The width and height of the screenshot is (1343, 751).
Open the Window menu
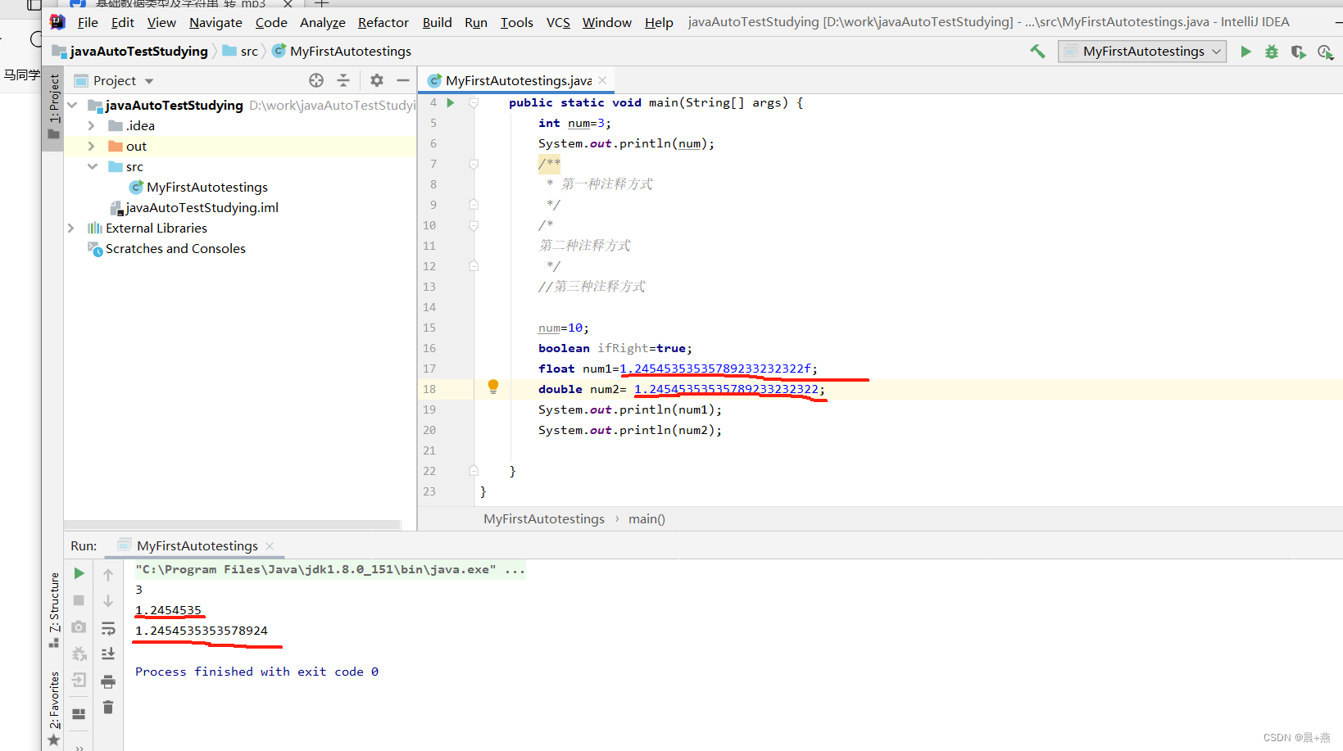pos(606,23)
